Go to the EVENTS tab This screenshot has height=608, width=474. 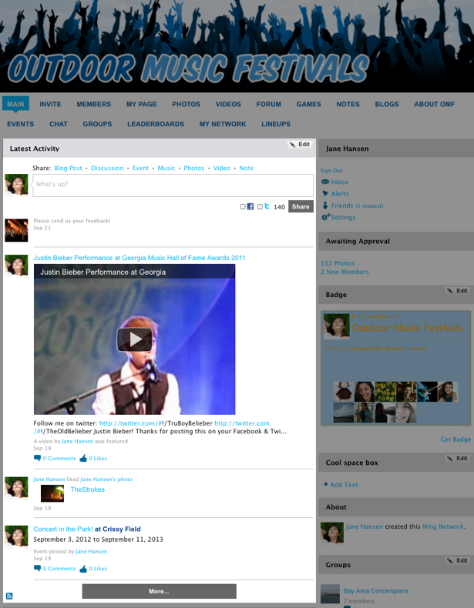(21, 124)
